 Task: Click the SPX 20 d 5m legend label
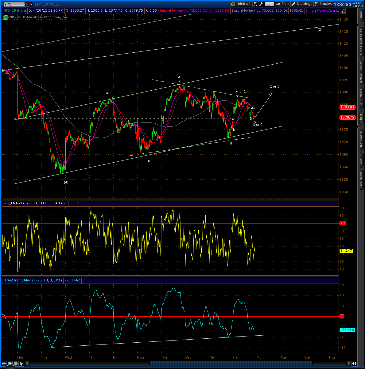pos(15,11)
